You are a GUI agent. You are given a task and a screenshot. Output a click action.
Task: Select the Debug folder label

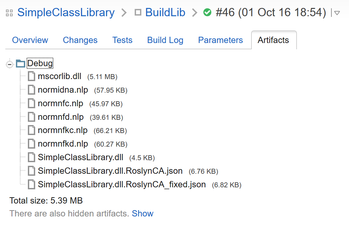click(x=40, y=63)
